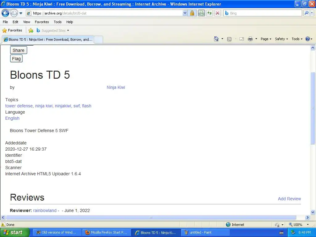Click vertical scrollbar down arrow
316x237 pixels.
click(313, 212)
